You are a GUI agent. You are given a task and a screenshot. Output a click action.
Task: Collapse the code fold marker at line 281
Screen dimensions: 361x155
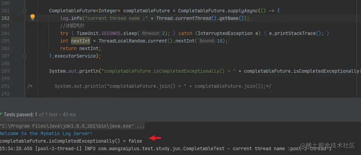tap(25, 11)
